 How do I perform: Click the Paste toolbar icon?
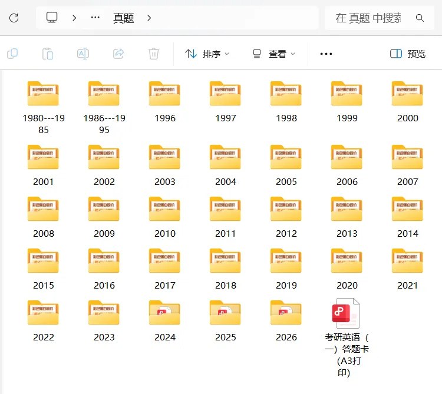click(48, 54)
